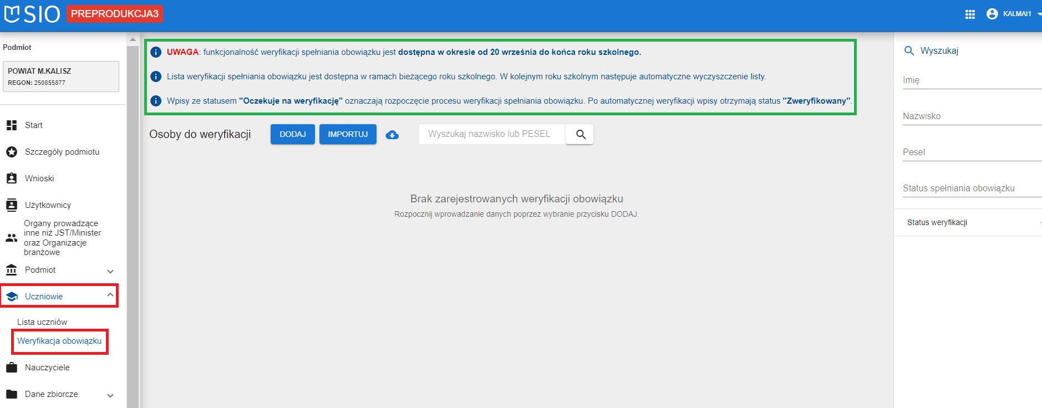Screen dimensions: 1042x408
Task: Click the magnifier search button
Action: click(580, 134)
